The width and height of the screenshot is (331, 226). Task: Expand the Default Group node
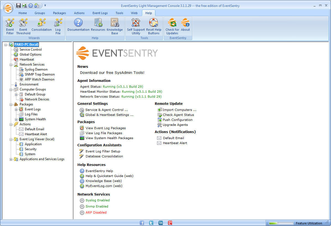(x=16, y=95)
